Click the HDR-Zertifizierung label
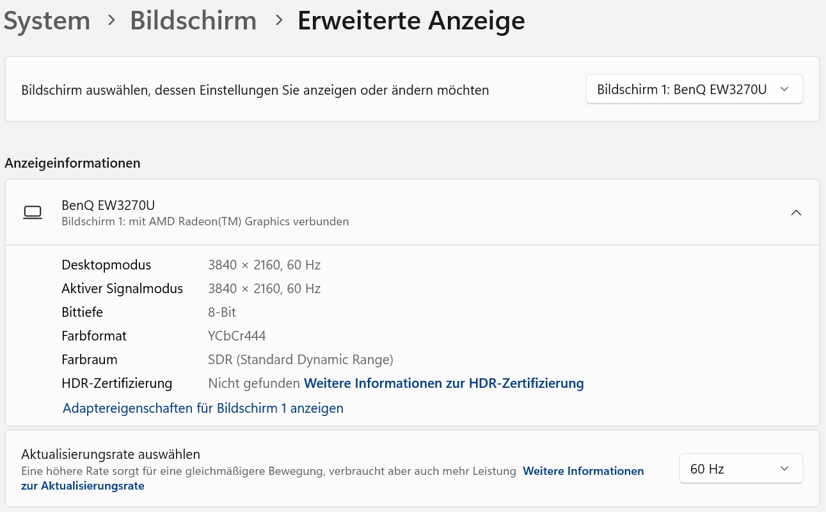Screen dimensions: 826x512 click(x=117, y=383)
